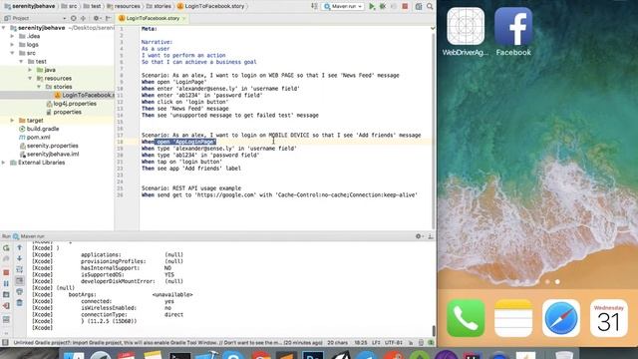Viewport: 638px width, 359px height.
Task: Collapse the stories folder
Action: (39, 87)
